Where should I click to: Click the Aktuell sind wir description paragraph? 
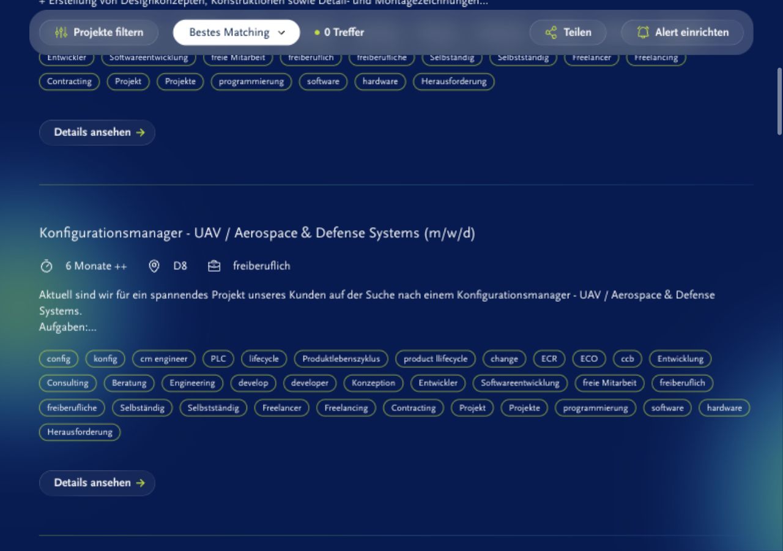tap(377, 311)
